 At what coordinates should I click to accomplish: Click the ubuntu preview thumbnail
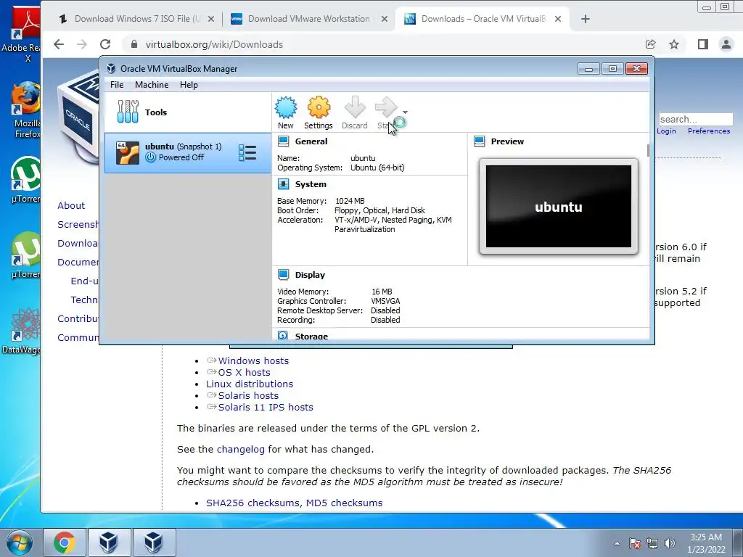tap(558, 207)
